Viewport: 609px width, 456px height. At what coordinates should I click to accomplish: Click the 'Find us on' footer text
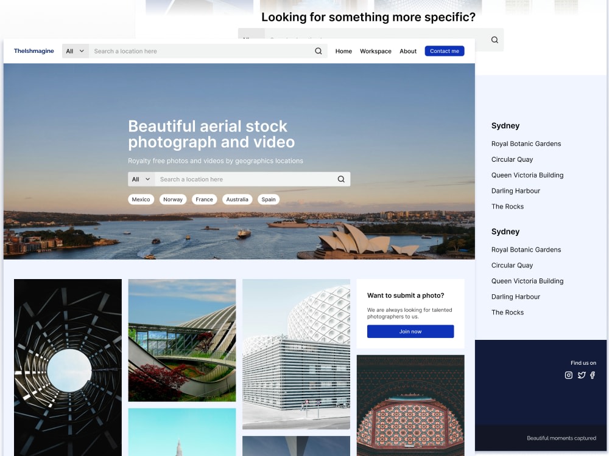coord(583,363)
